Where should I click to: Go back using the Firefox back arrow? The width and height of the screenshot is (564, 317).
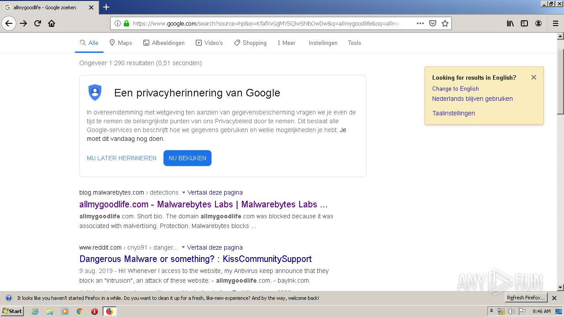[9, 23]
